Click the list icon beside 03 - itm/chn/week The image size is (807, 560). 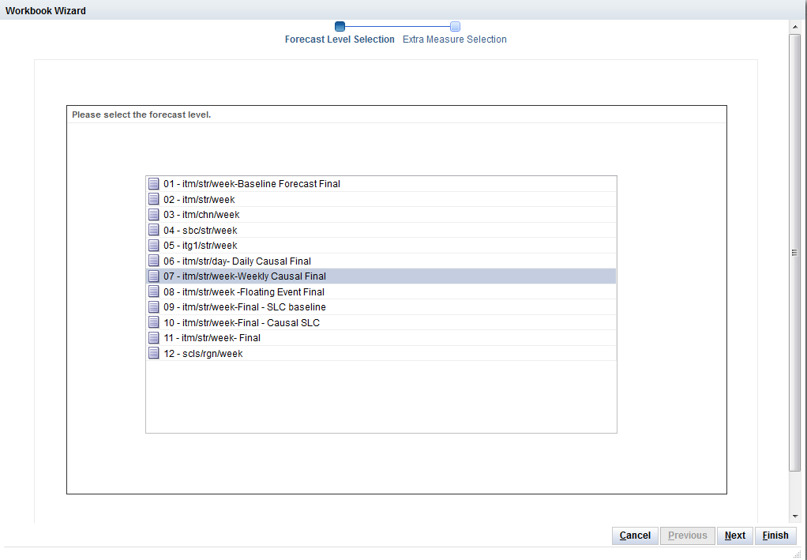click(153, 215)
